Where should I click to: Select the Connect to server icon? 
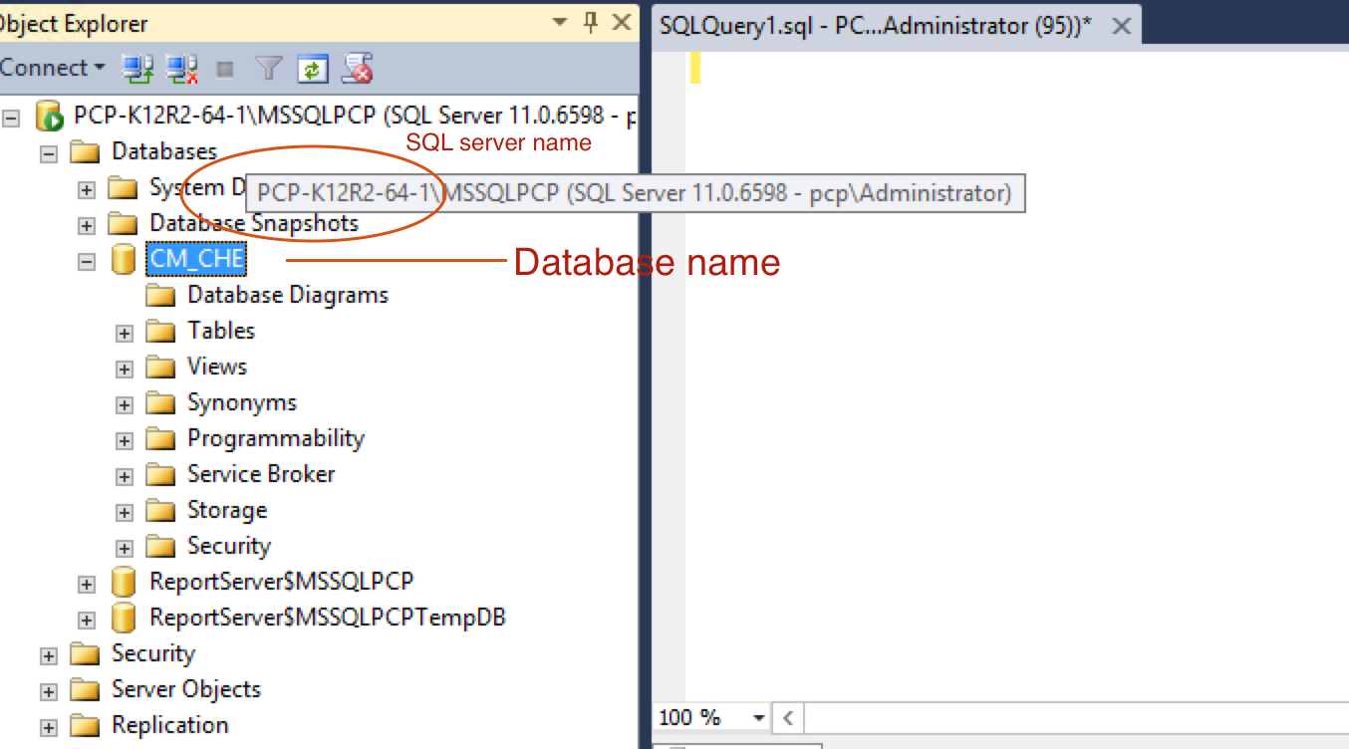(x=137, y=68)
